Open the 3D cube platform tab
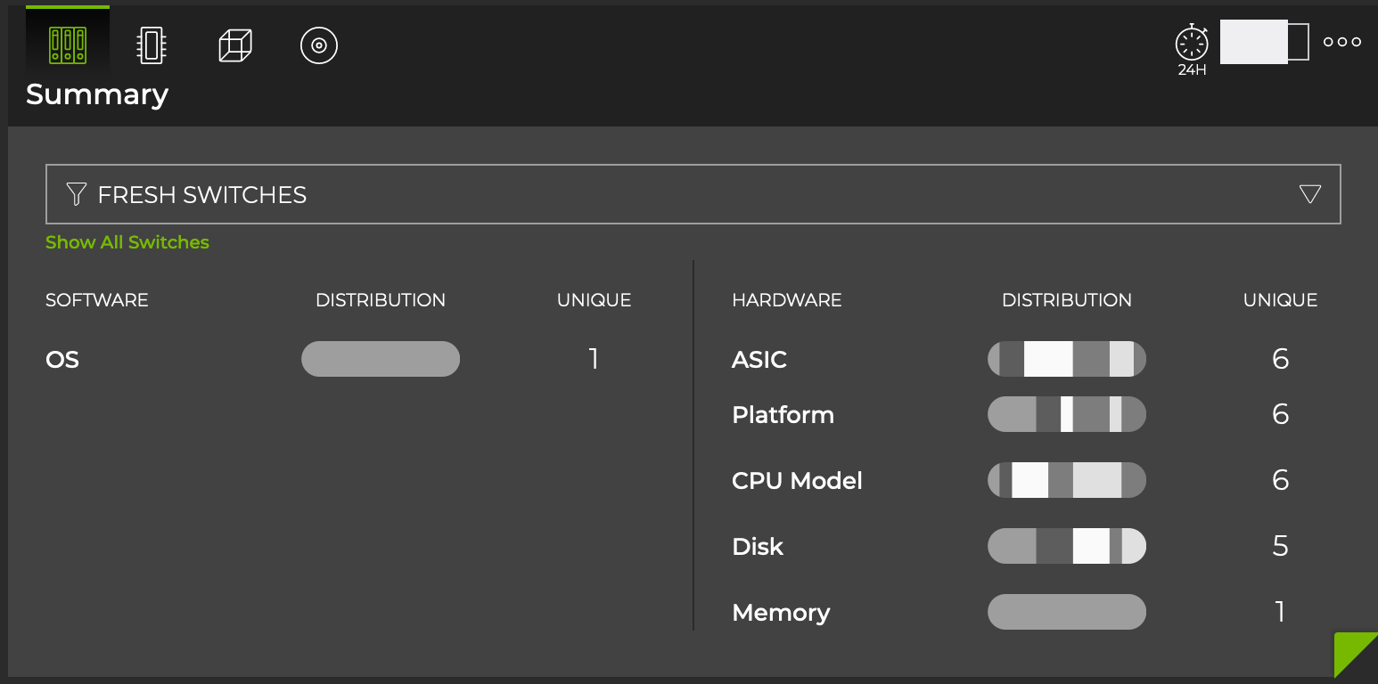 235,45
